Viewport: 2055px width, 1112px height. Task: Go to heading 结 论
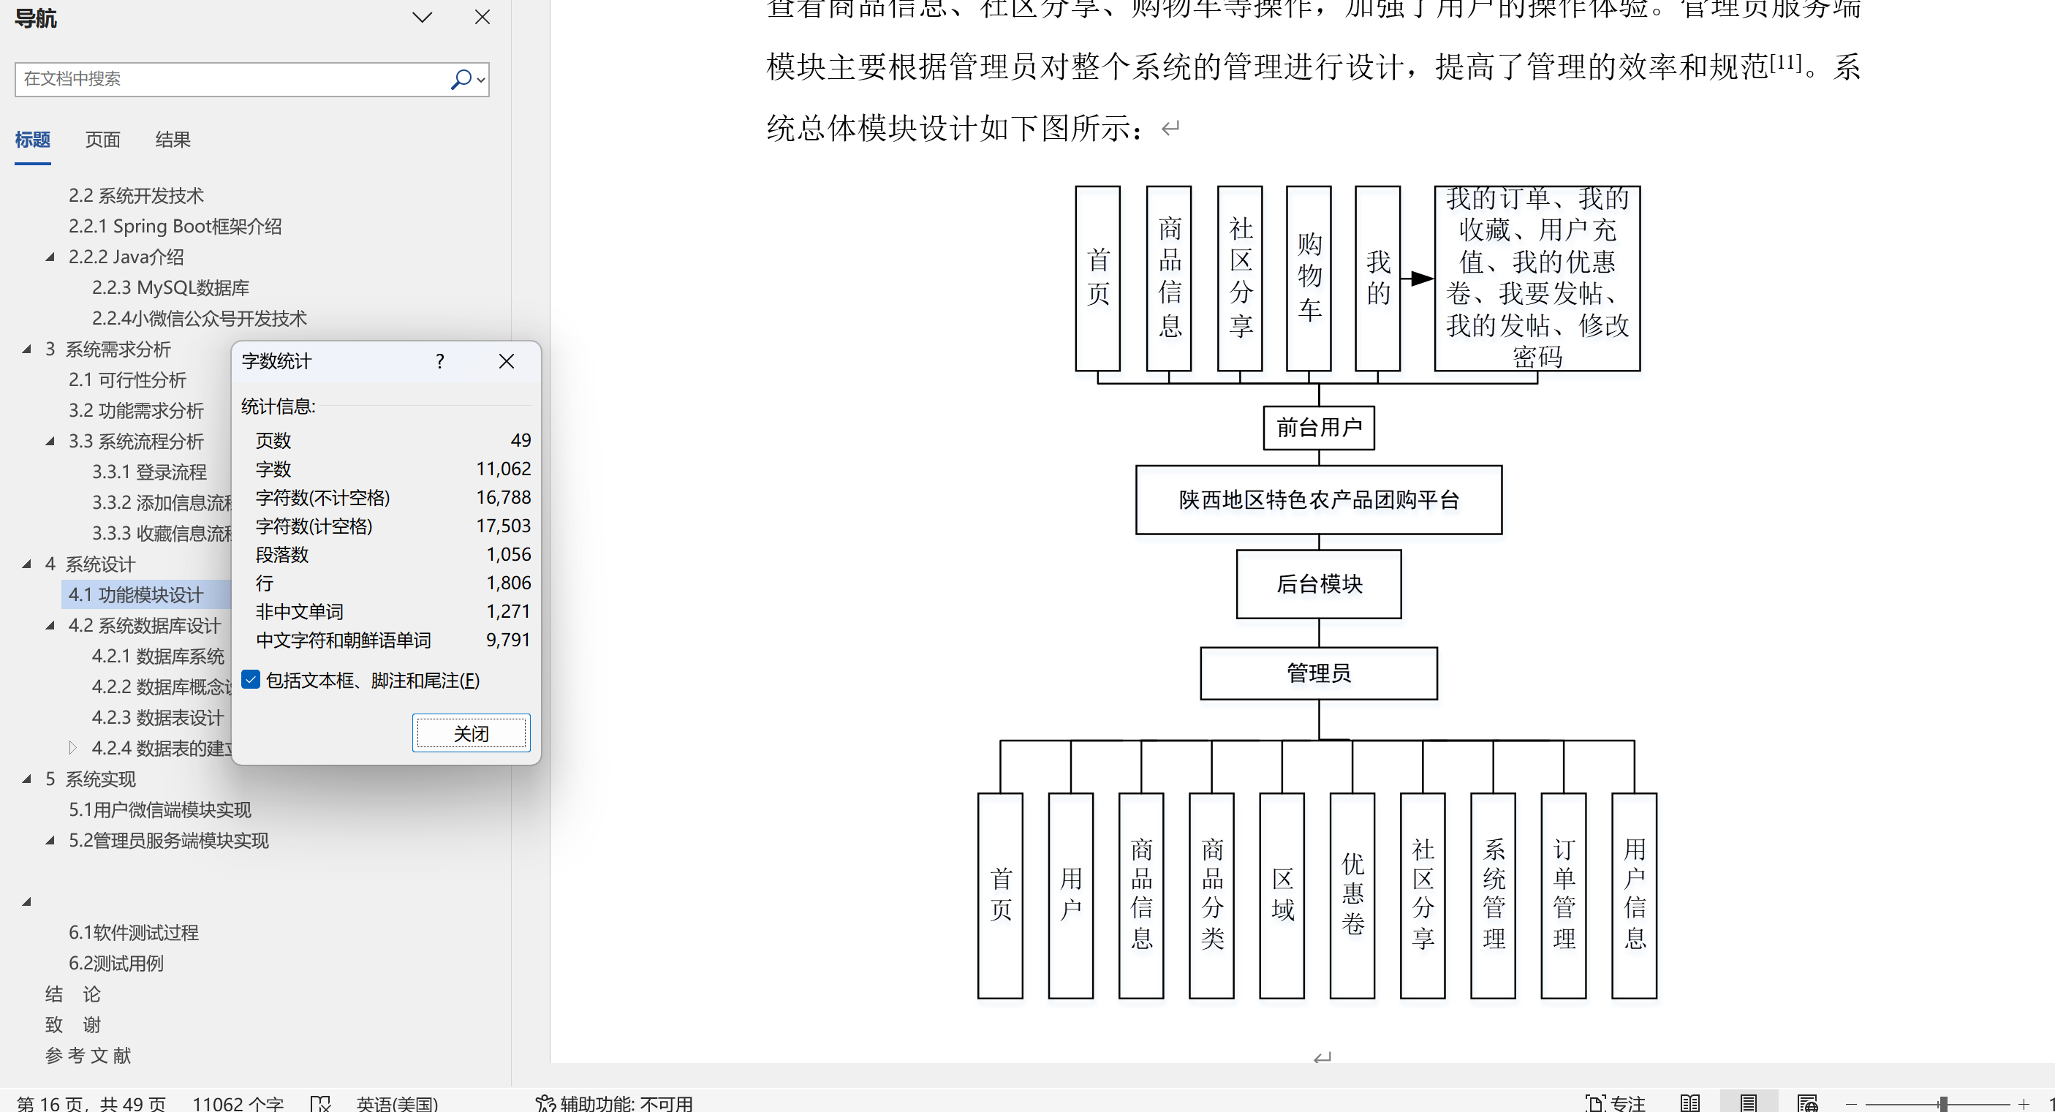click(72, 994)
